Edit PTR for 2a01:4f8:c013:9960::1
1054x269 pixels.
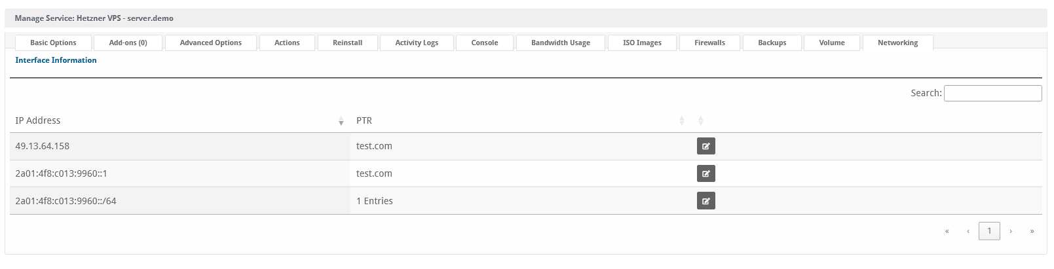click(706, 173)
